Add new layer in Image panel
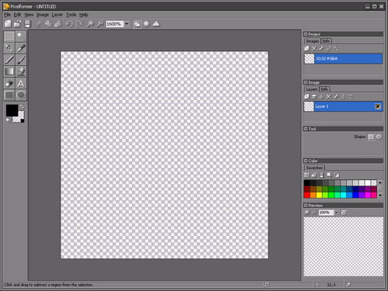 pos(307,97)
